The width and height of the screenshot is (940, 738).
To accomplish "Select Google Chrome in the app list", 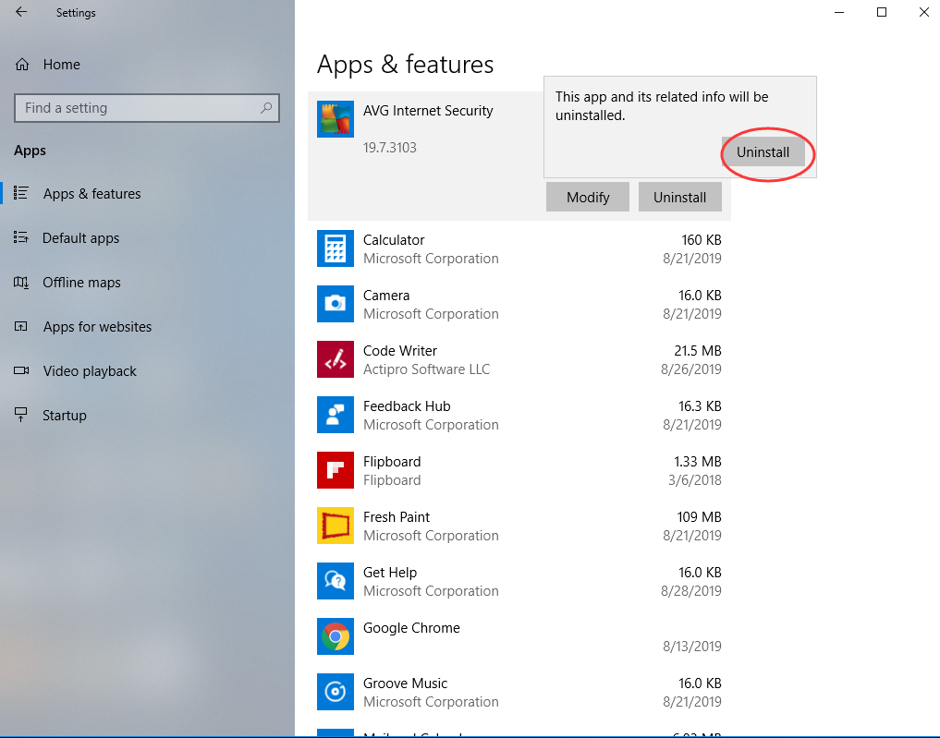I will 519,636.
